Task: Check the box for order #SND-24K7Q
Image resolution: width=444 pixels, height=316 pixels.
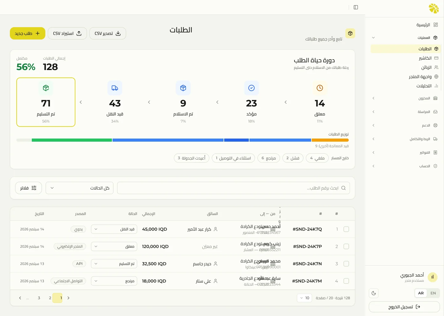Action: (x=346, y=229)
